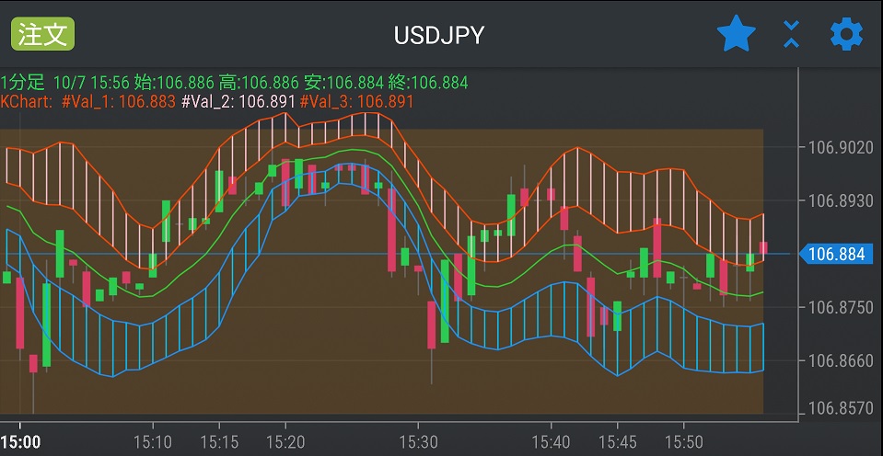This screenshot has width=883, height=456.
Task: Click the 15:50 time axis label
Action: coord(683,442)
